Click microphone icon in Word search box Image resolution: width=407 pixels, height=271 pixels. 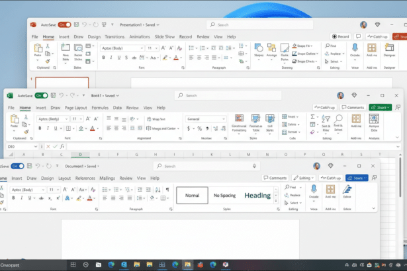[x=254, y=166]
